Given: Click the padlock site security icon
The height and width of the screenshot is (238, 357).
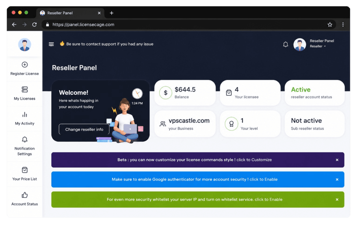Looking at the screenshot, I should click(47, 25).
